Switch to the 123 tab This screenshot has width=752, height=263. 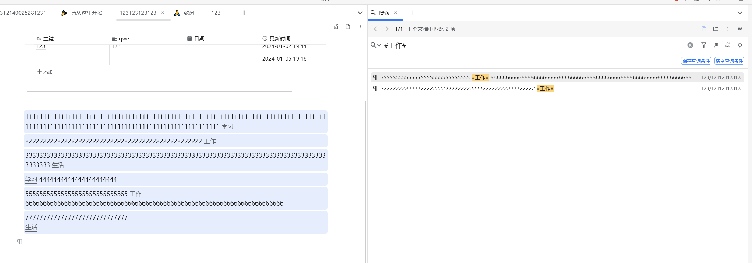coord(216,13)
